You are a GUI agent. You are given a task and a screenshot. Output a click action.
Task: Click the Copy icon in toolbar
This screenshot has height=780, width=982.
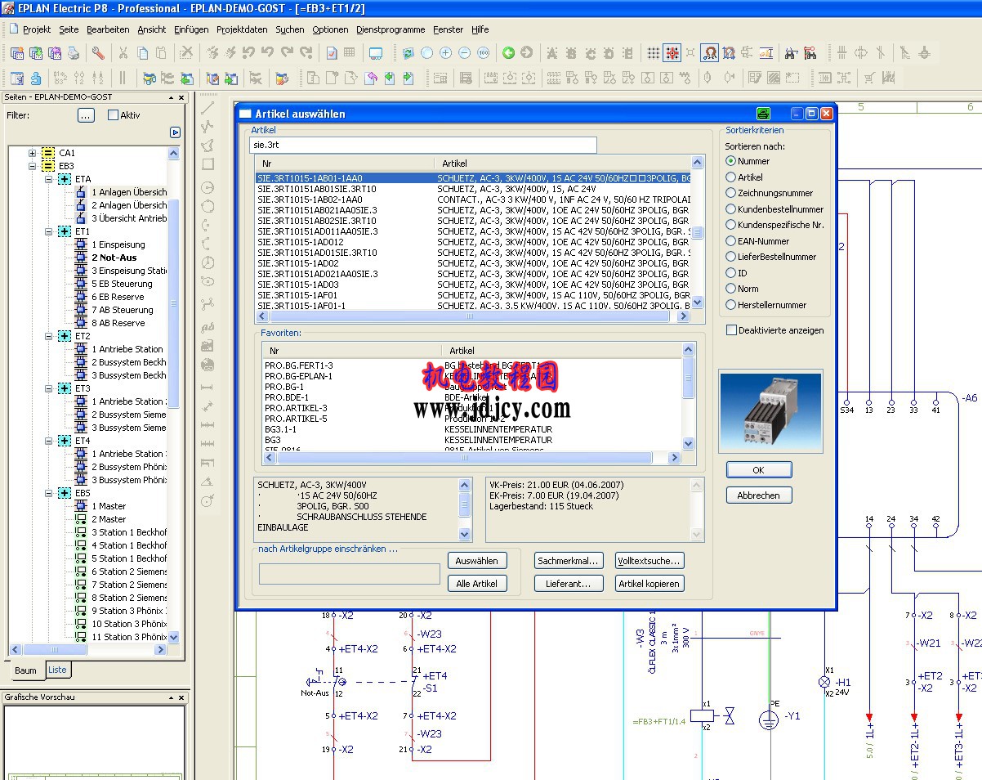click(x=142, y=53)
